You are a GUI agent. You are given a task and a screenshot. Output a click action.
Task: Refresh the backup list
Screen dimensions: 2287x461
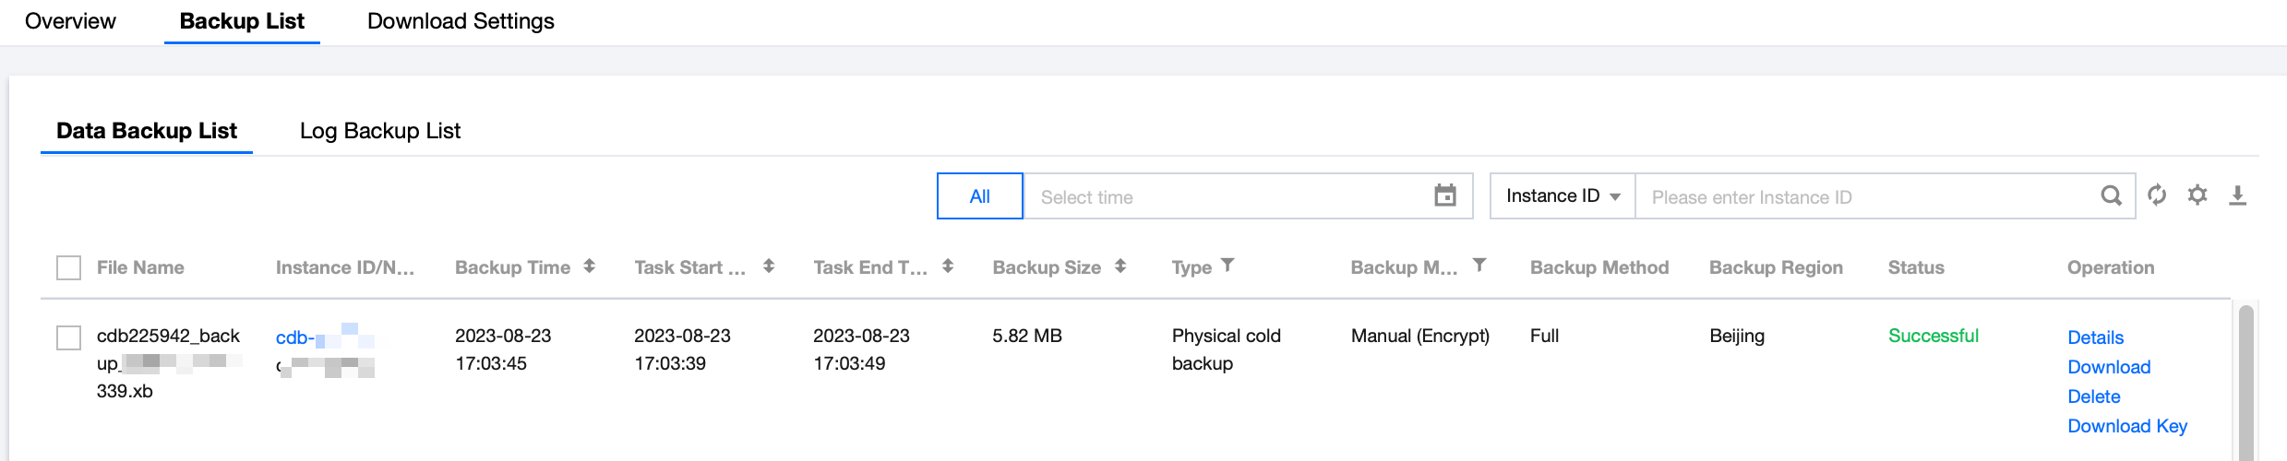click(2157, 195)
